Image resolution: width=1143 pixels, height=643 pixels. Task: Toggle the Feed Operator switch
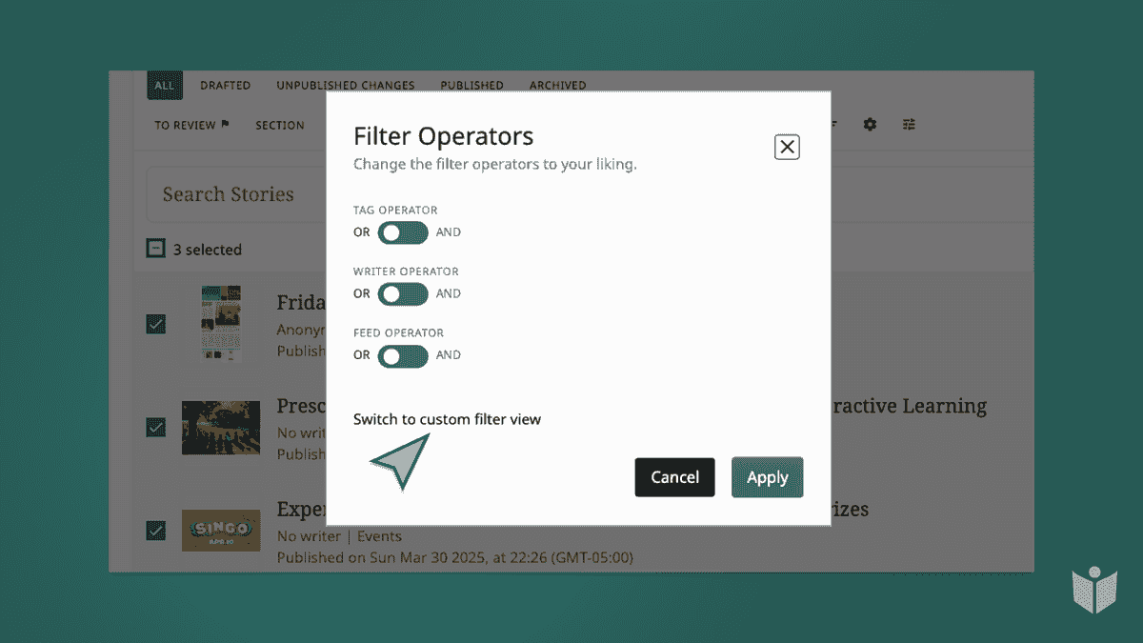click(x=402, y=355)
